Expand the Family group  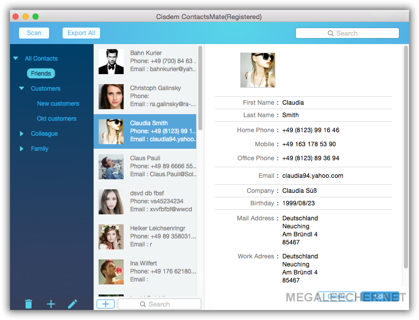[22, 149]
